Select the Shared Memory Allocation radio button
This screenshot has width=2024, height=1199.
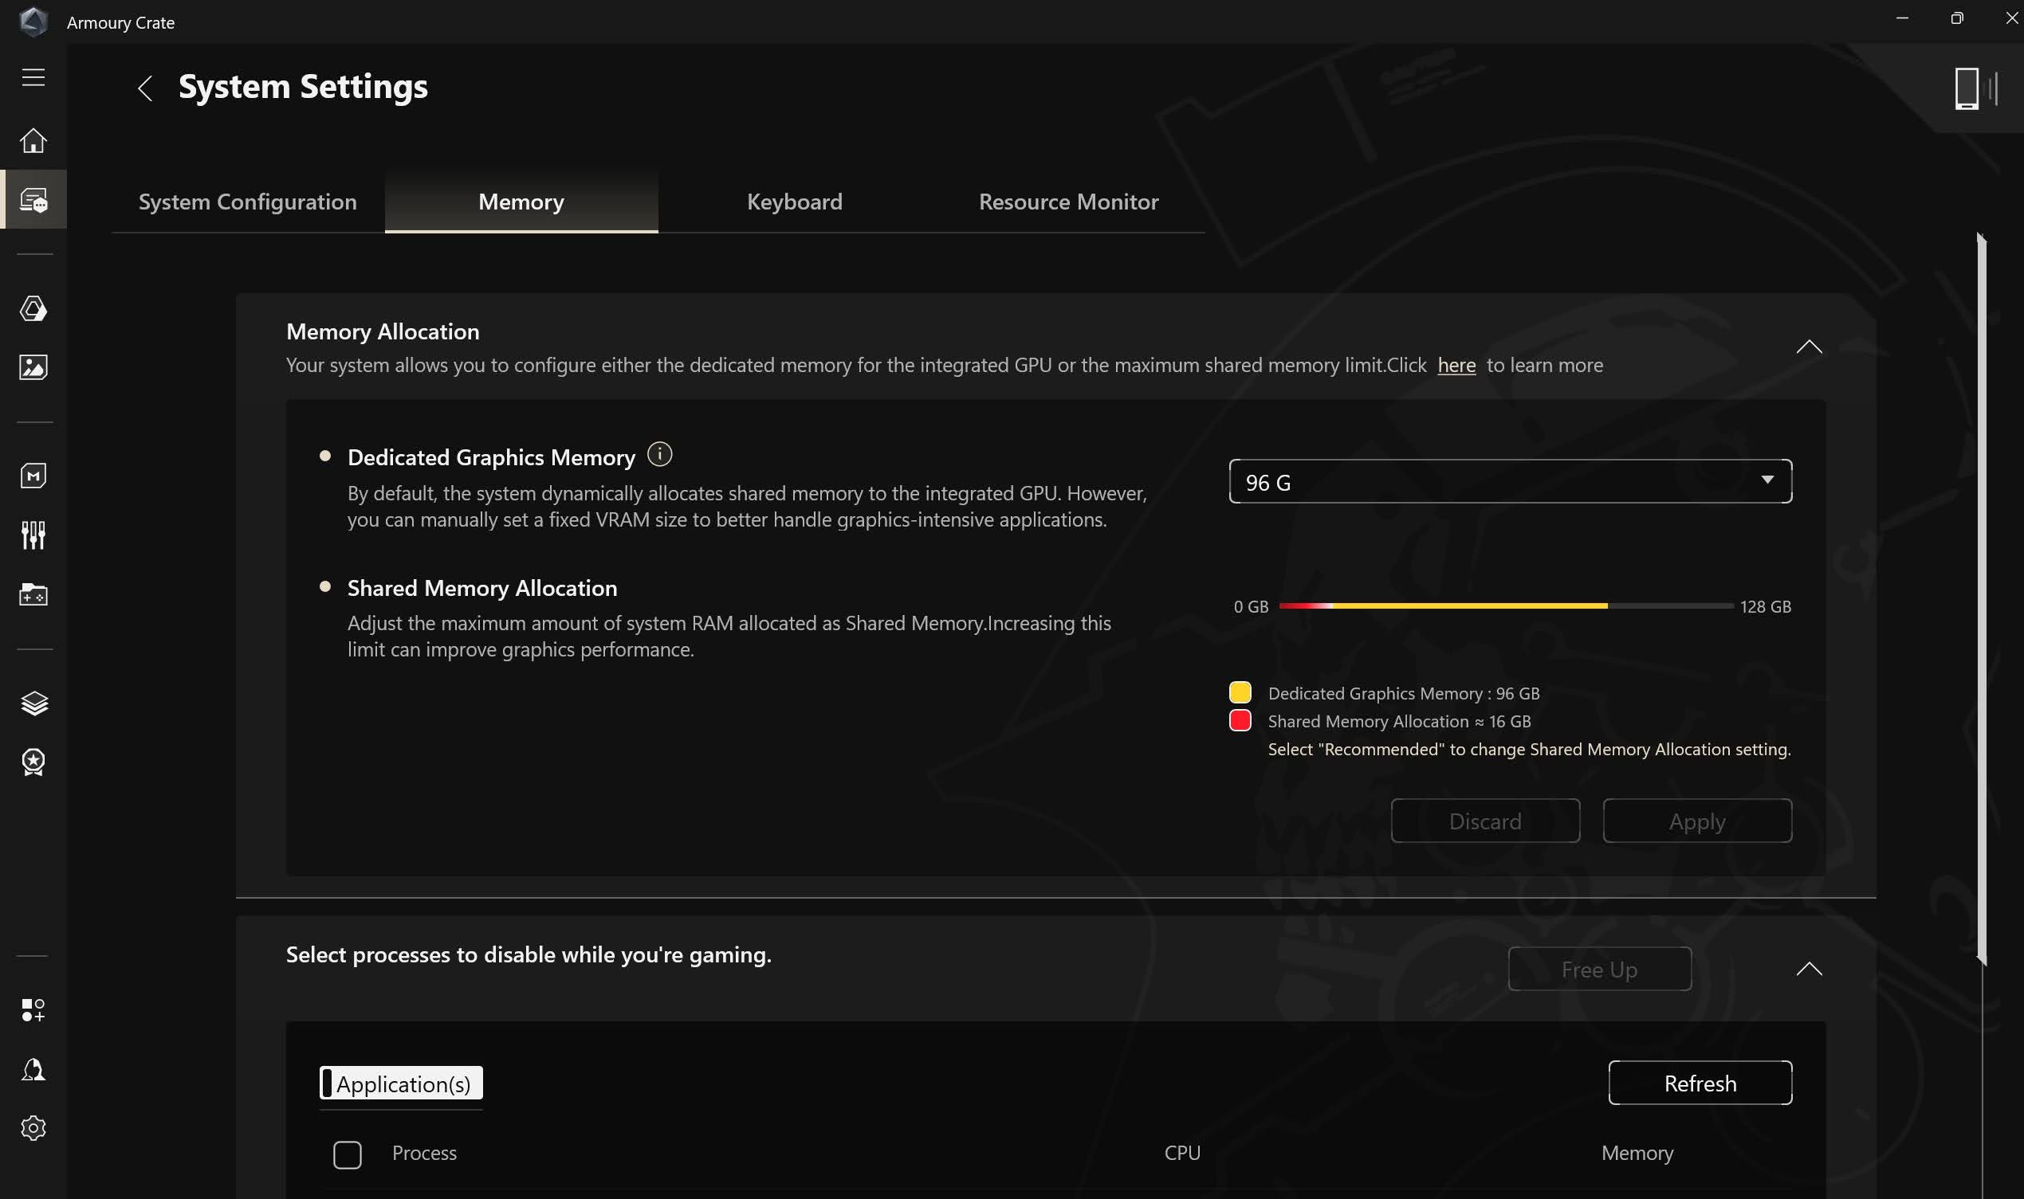pyautogui.click(x=327, y=586)
